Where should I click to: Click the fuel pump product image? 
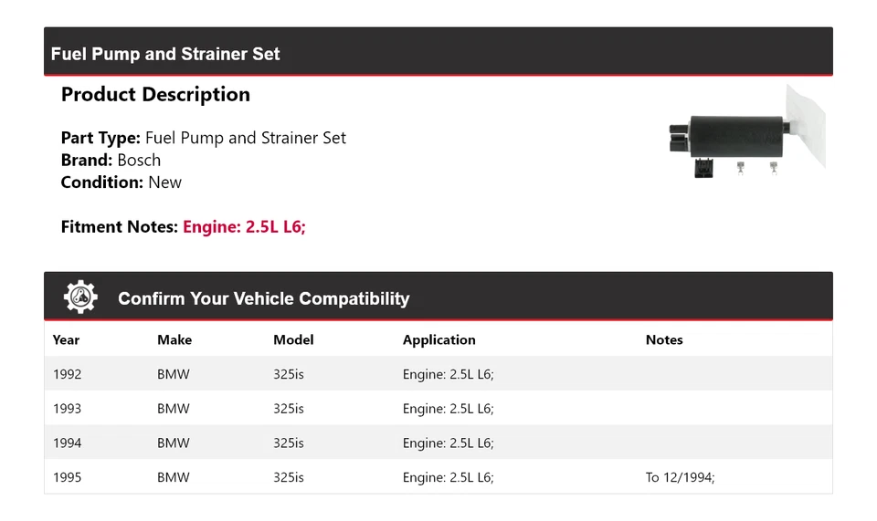click(x=745, y=133)
